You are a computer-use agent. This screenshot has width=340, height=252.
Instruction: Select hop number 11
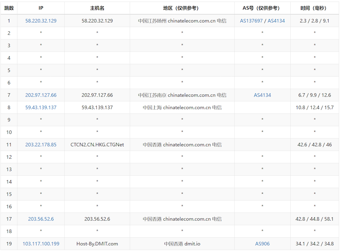(9, 145)
